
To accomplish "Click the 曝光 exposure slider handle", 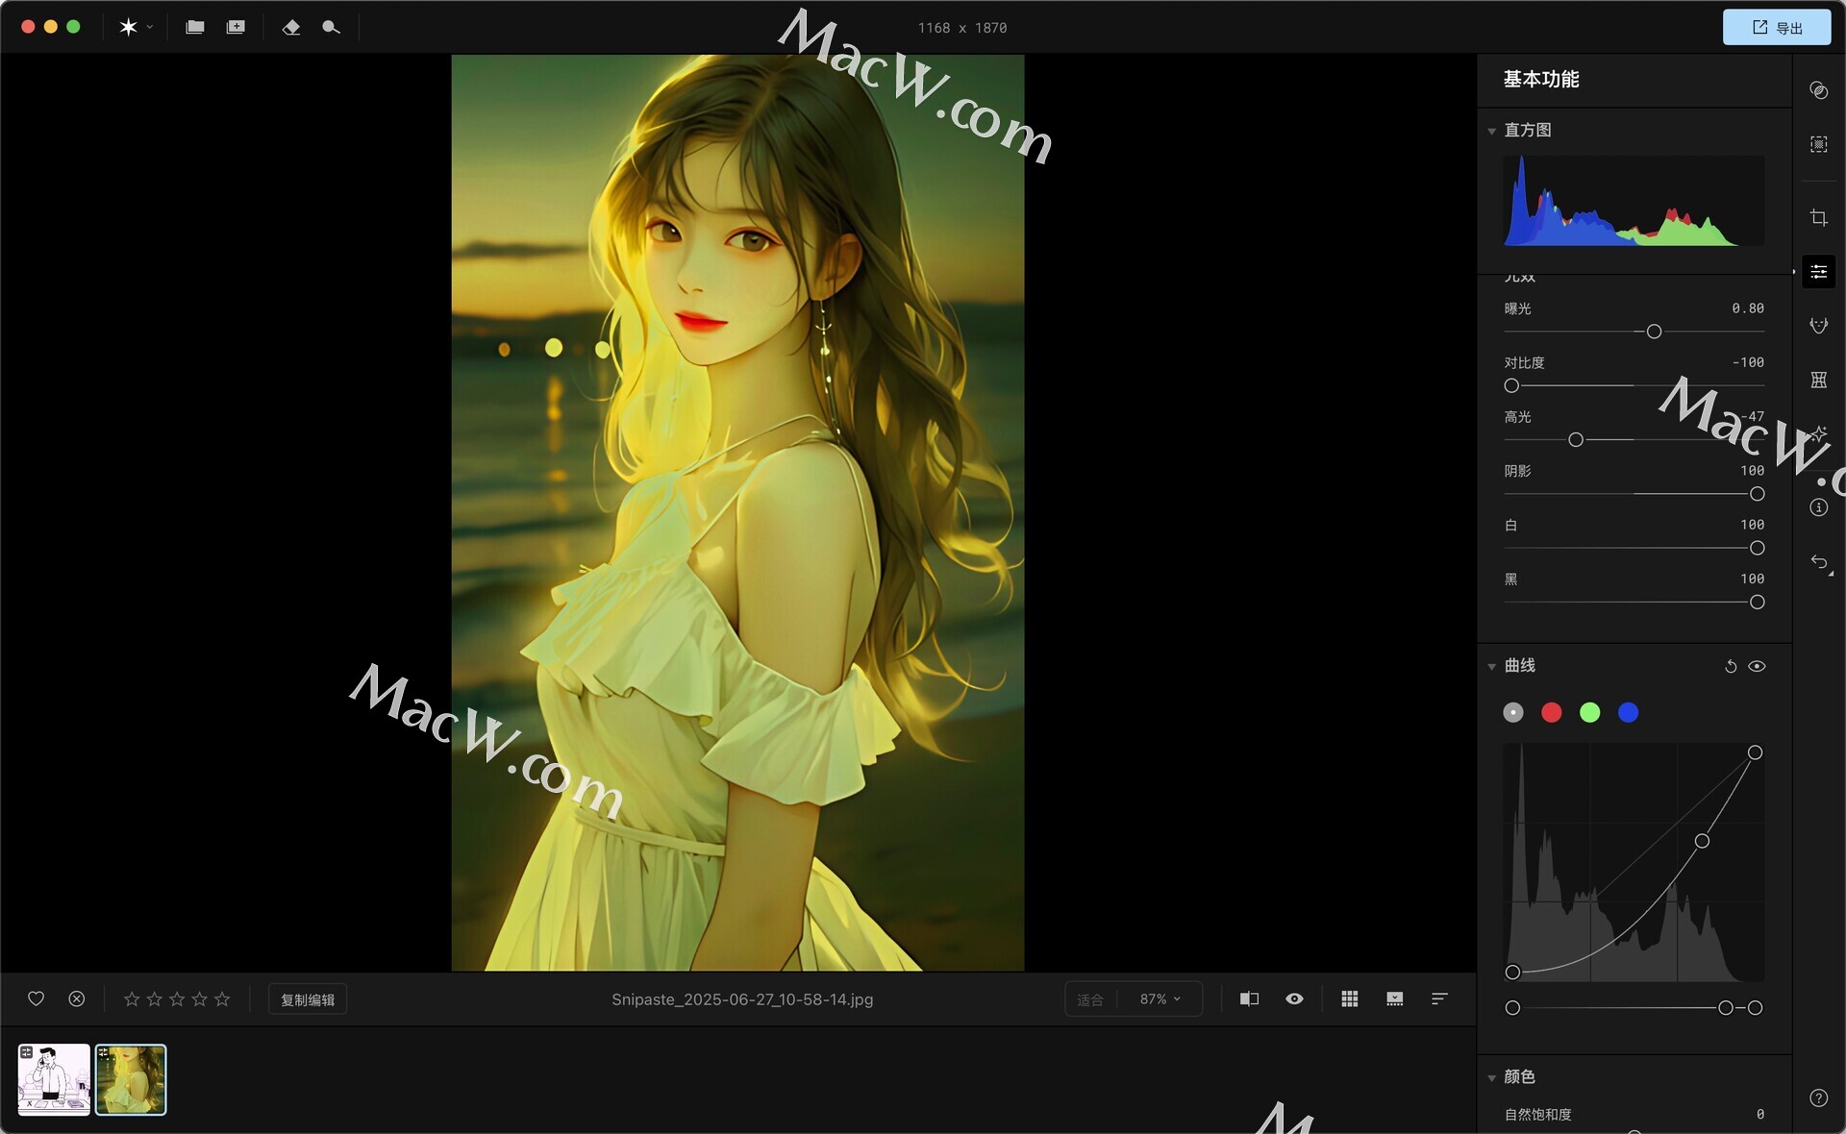I will tap(1654, 332).
